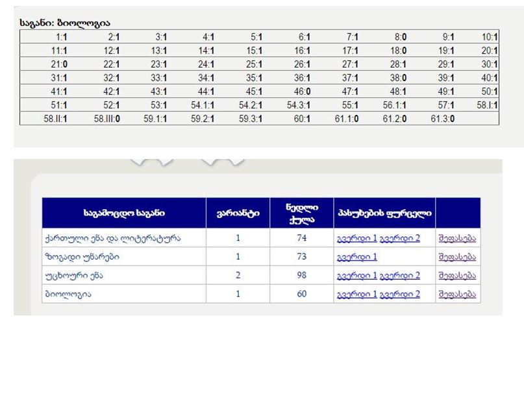Click raw score 98 cell

click(302, 275)
